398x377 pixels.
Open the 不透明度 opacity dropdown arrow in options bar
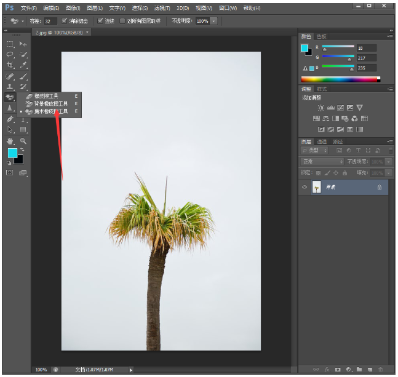pos(214,21)
